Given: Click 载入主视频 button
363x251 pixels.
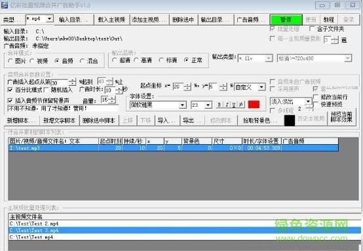Looking at the screenshot, I should point(112,20).
